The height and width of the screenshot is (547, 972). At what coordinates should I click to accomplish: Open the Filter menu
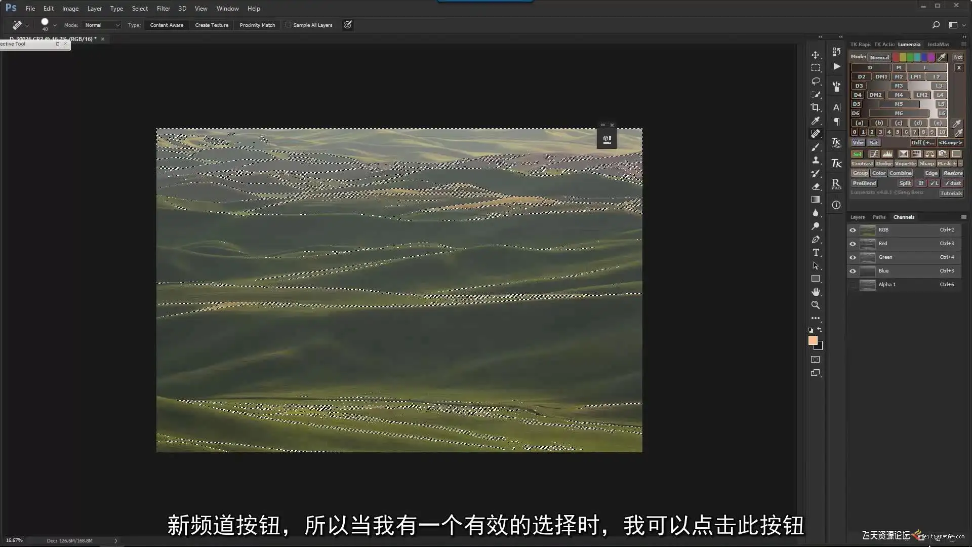pos(163,8)
